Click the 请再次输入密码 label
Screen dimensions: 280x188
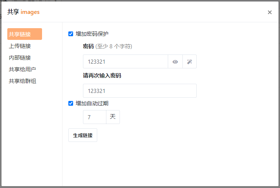click(102, 76)
